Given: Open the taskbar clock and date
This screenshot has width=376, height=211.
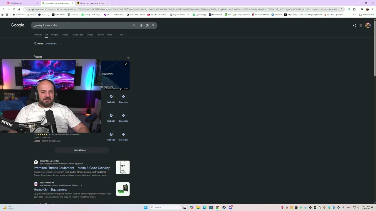Looking at the screenshot, I should 366,208.
